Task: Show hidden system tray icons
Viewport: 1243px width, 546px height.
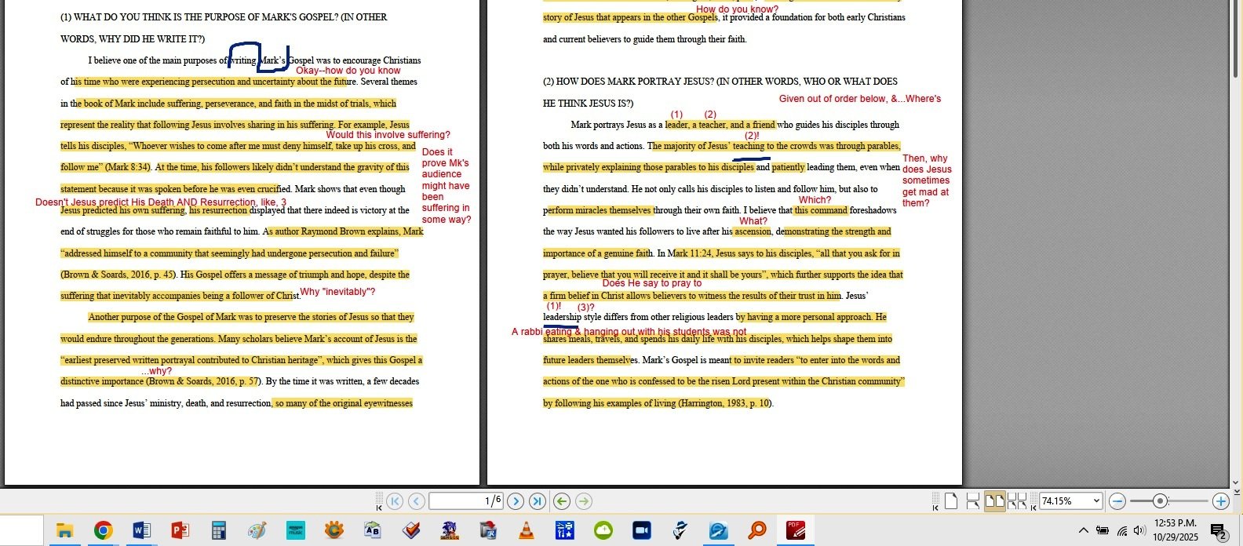Action: click(1083, 531)
